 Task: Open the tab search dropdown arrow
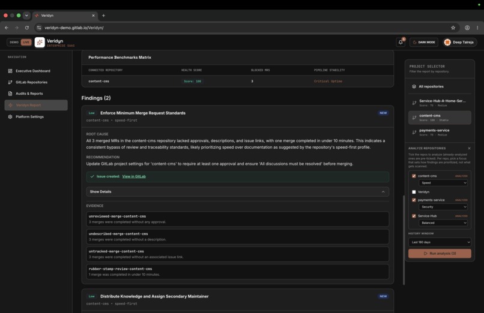(x=26, y=16)
